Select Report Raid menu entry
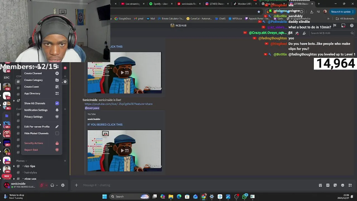 [x=41, y=150]
